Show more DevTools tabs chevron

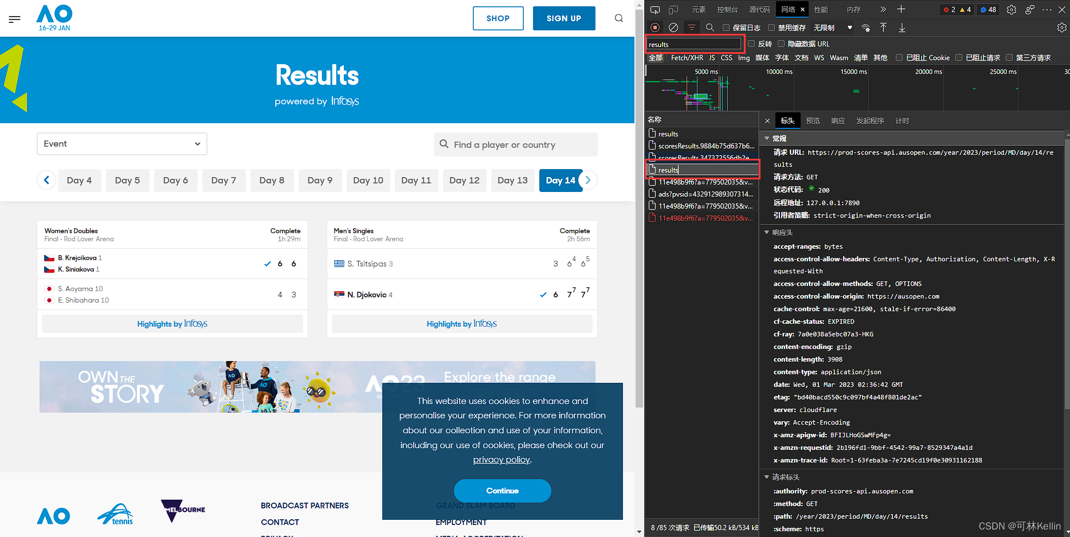click(883, 9)
